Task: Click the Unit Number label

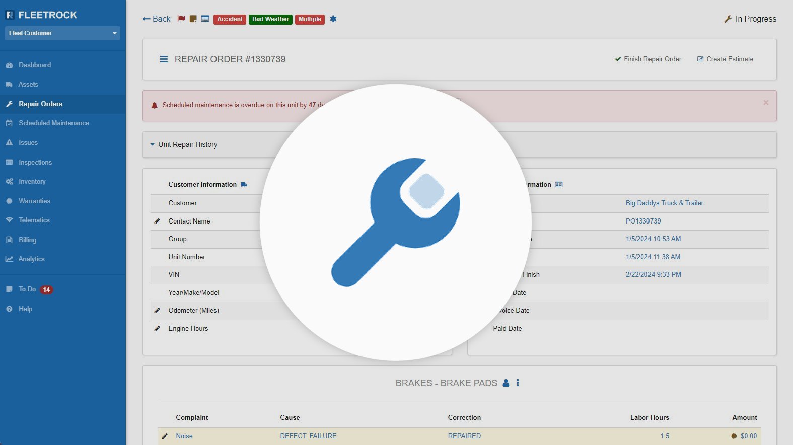Action: click(x=187, y=257)
